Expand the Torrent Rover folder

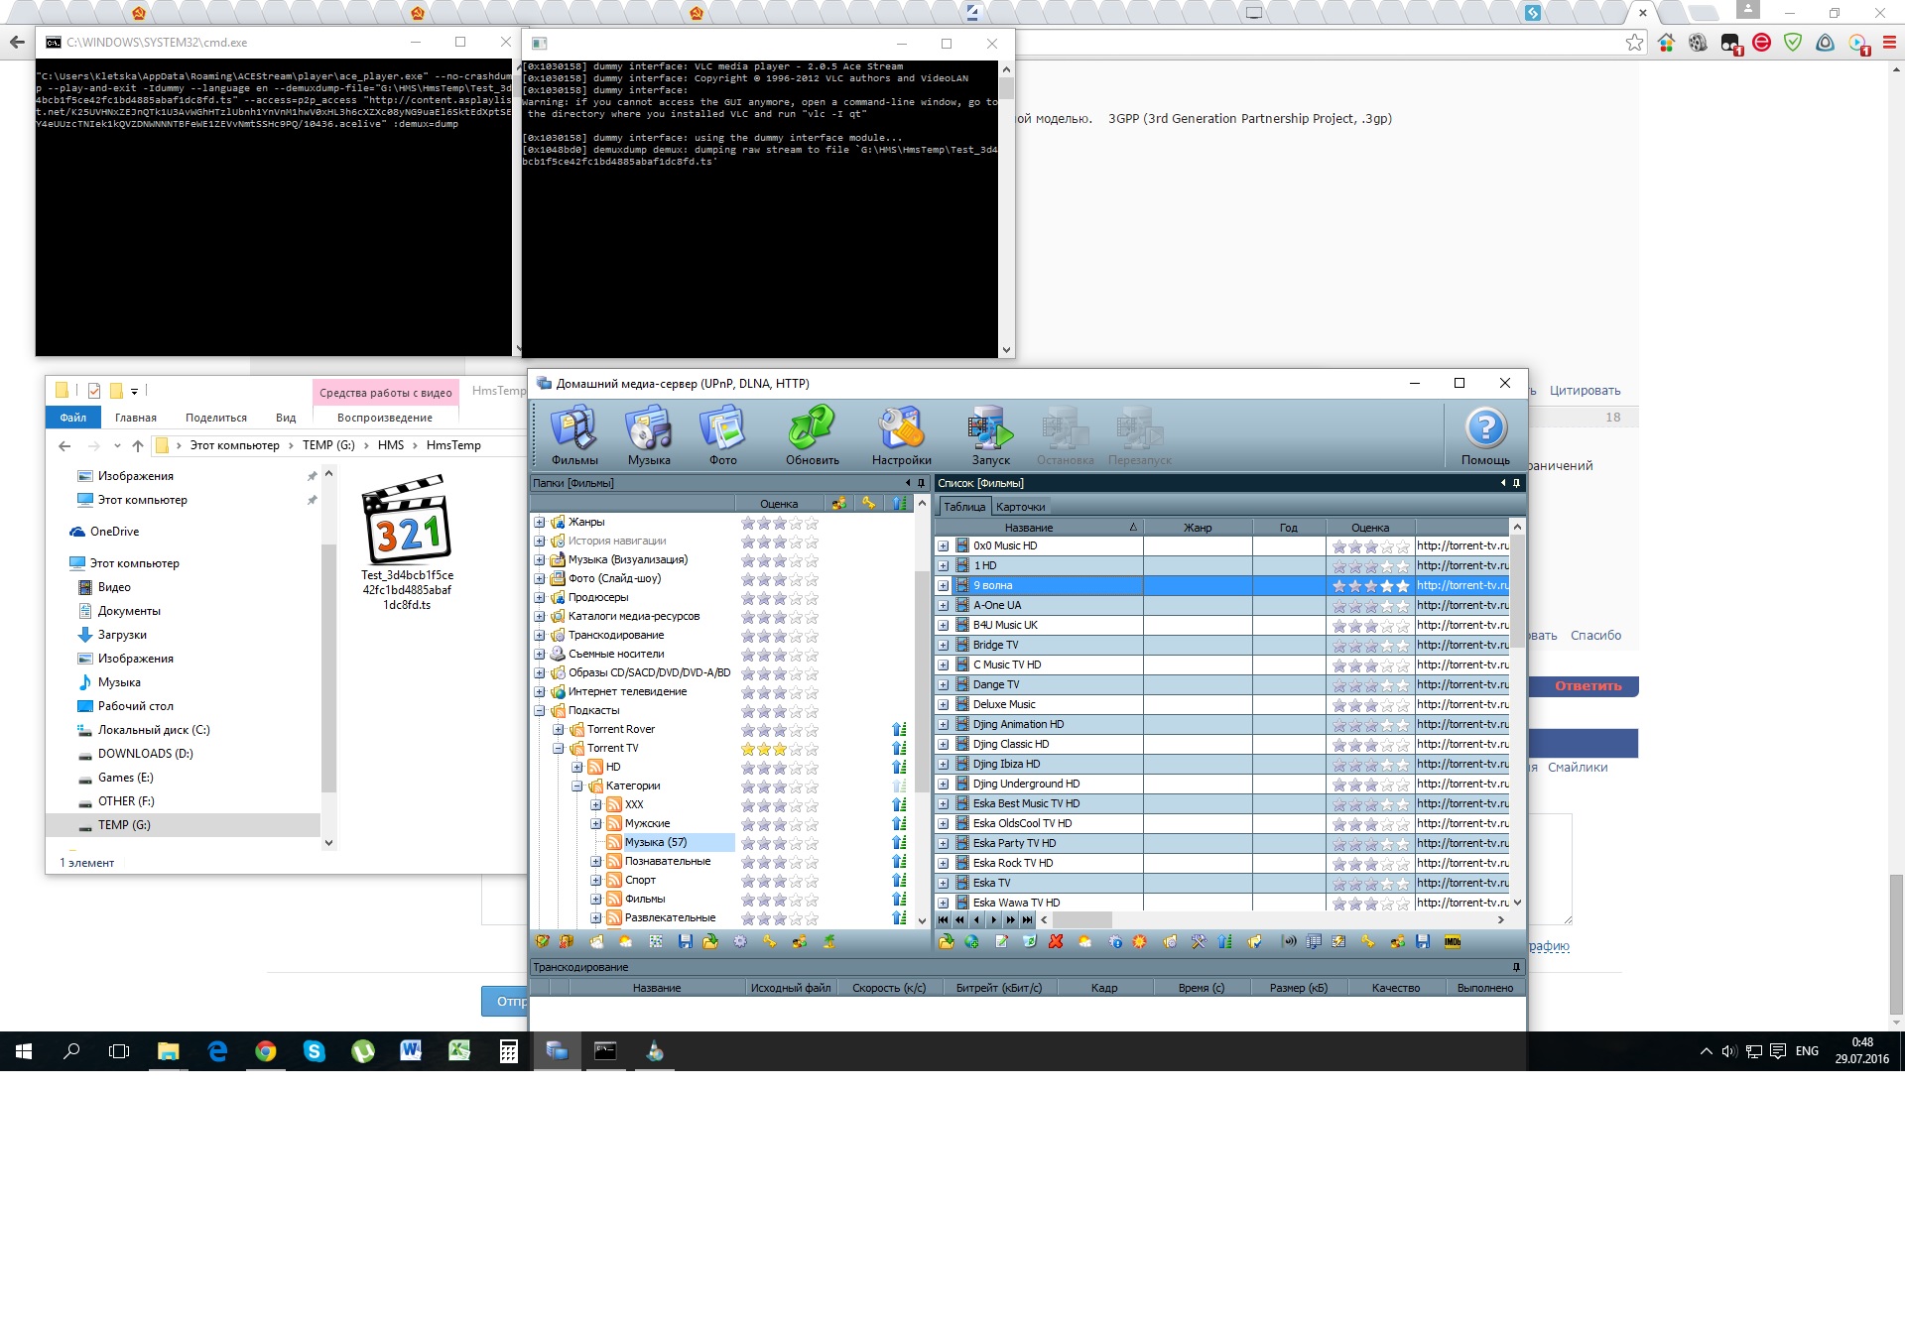tap(559, 730)
